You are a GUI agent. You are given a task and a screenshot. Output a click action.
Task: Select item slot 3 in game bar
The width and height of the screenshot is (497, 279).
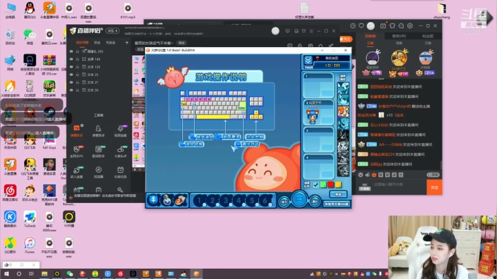point(226,200)
